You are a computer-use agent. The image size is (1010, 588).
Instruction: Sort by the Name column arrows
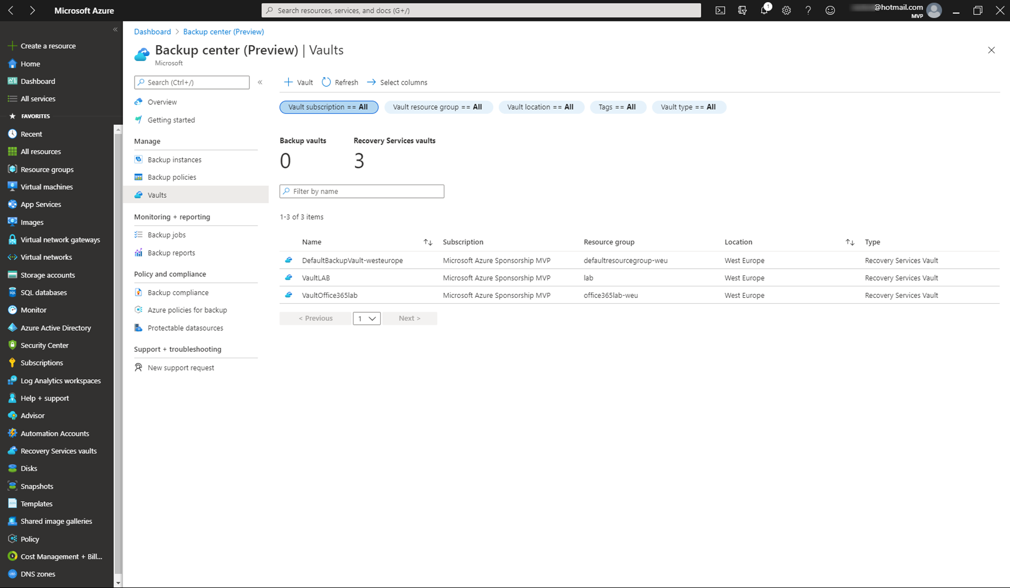428,242
